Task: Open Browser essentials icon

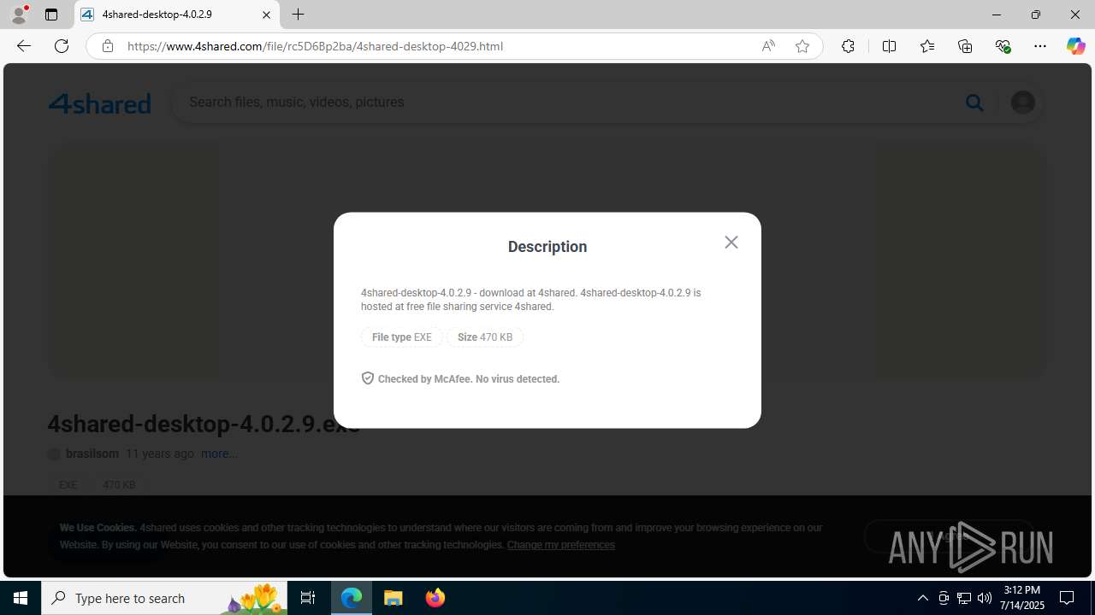Action: [x=1003, y=46]
